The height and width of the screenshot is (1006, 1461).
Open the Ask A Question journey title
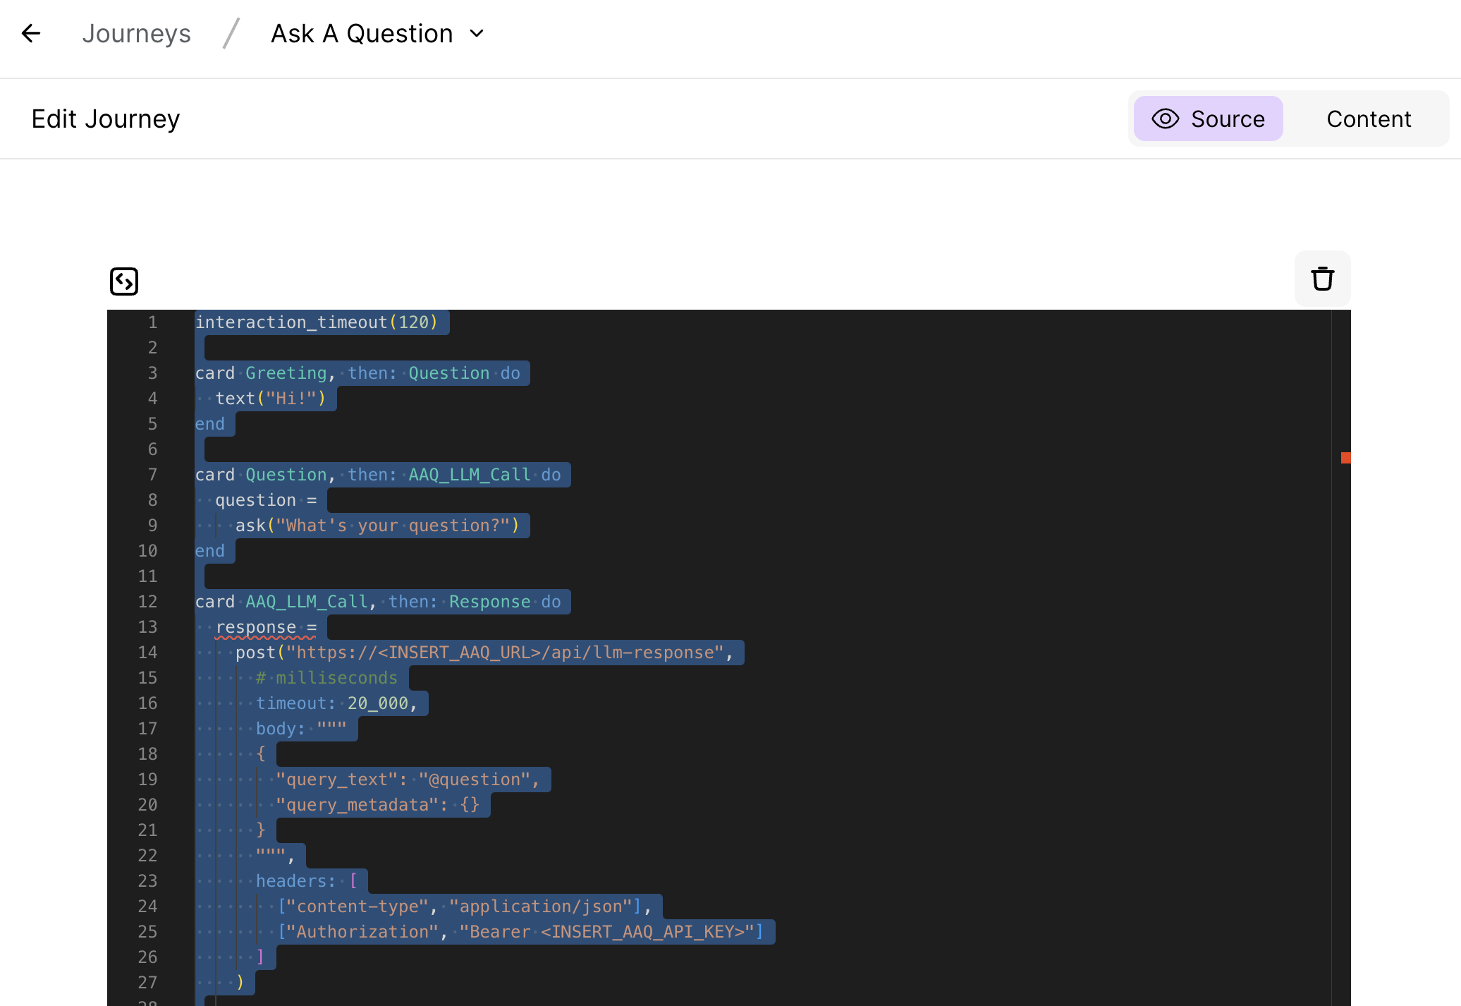click(x=362, y=33)
